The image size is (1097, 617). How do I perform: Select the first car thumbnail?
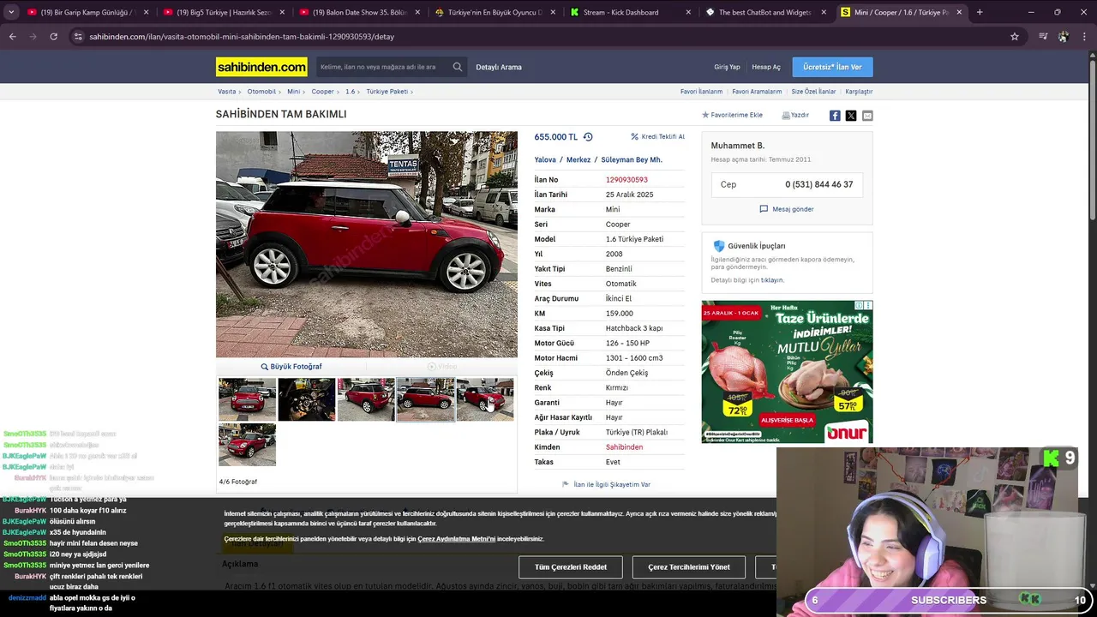pyautogui.click(x=247, y=399)
